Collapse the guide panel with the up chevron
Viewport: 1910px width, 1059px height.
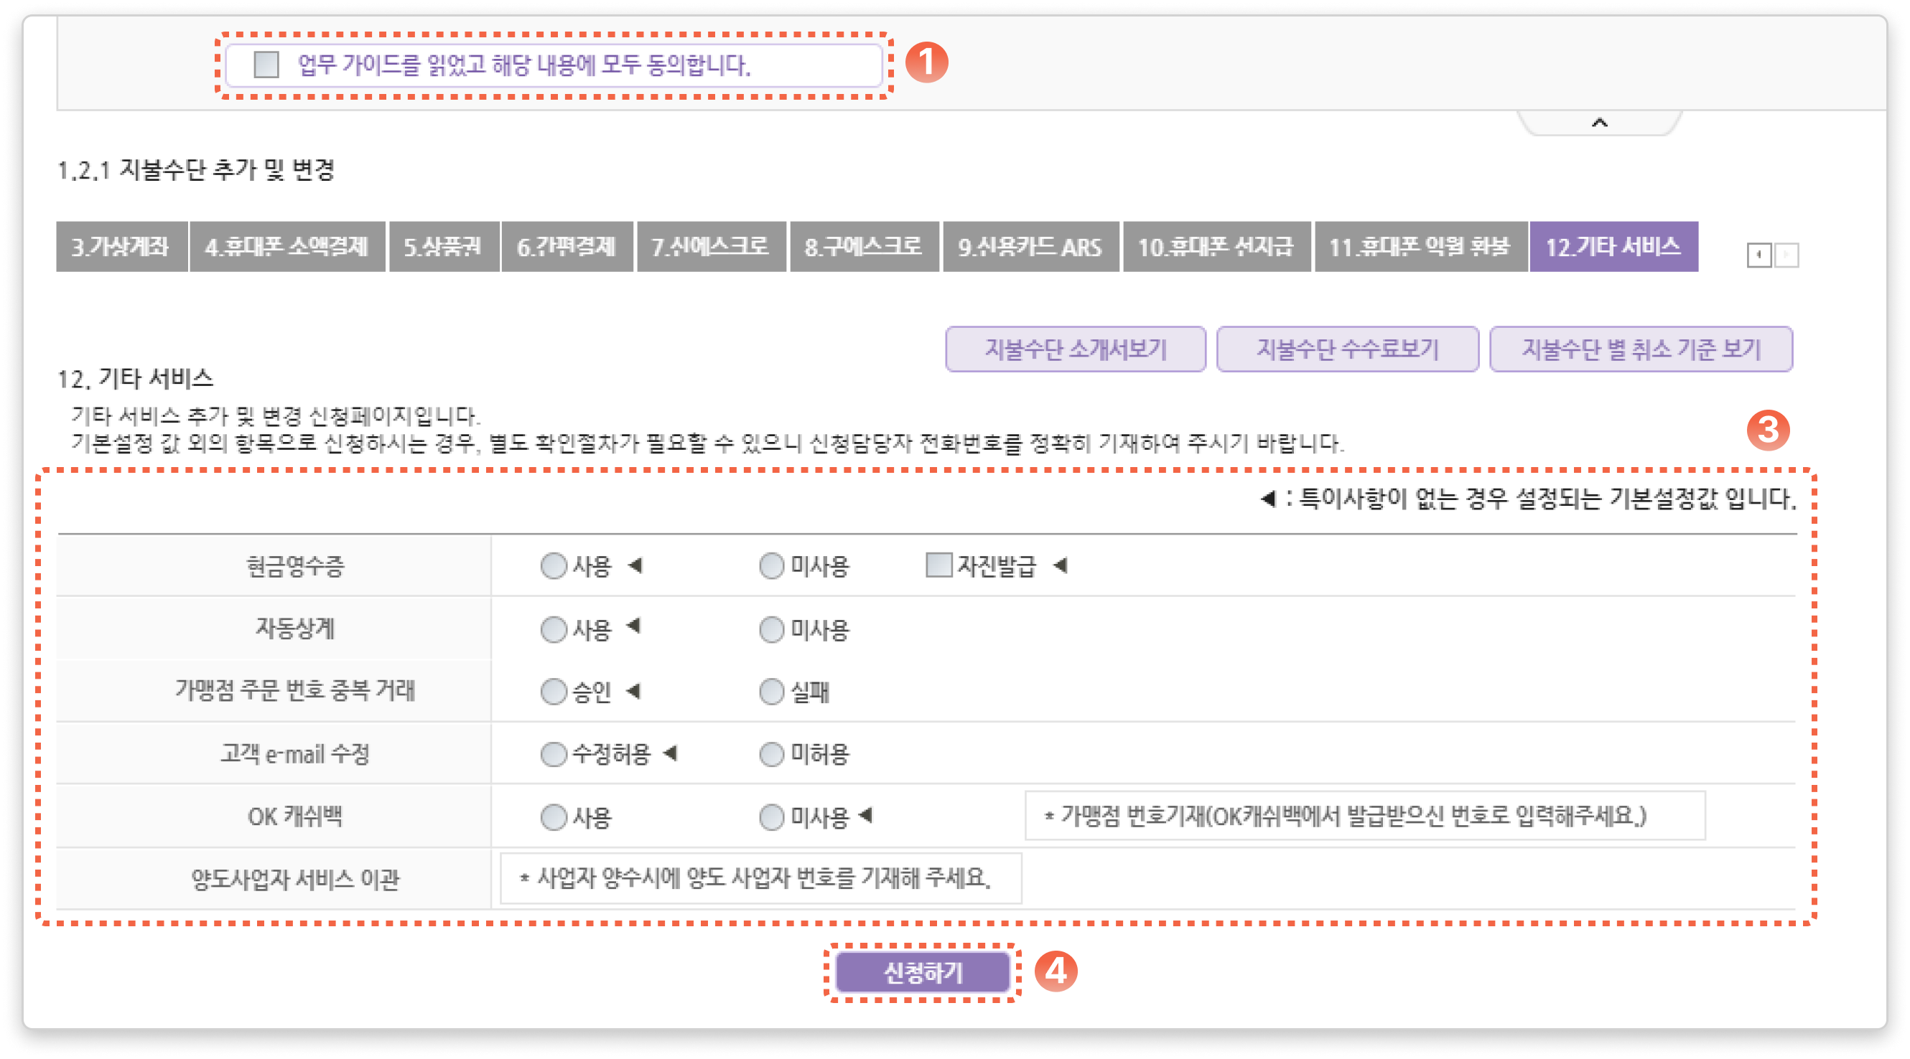[x=1599, y=123]
